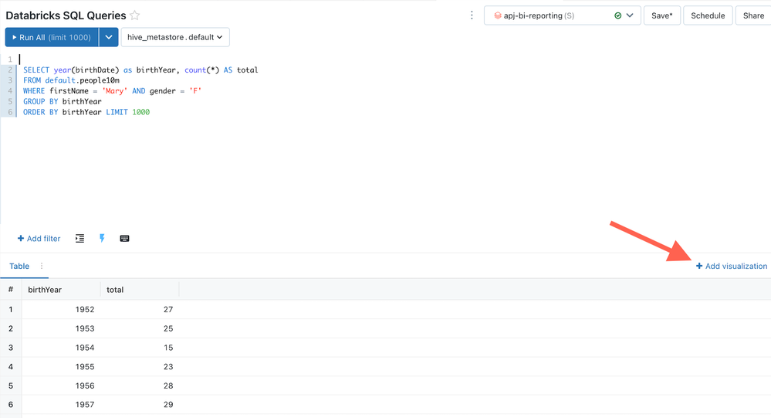Viewport: 771px width, 418px height.
Task: Expand the Run All dropdown arrow
Action: (108, 37)
